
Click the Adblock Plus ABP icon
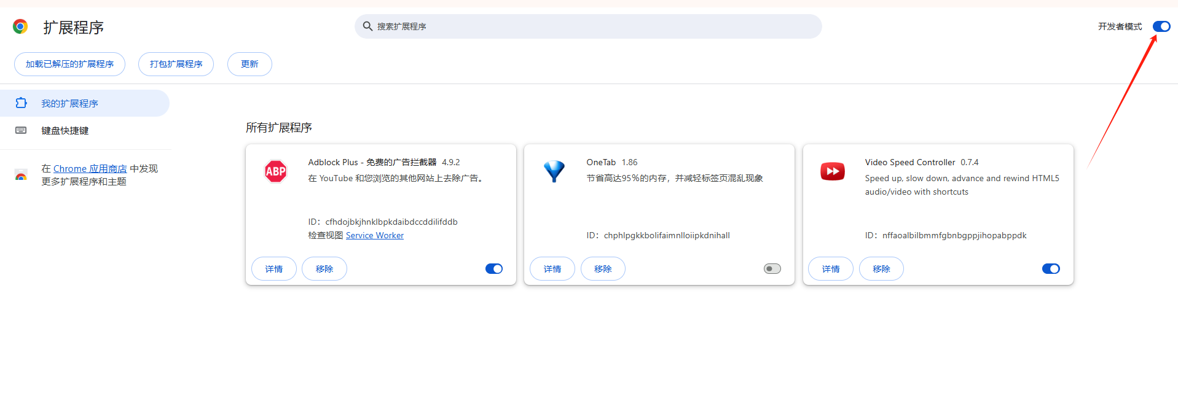tap(275, 171)
